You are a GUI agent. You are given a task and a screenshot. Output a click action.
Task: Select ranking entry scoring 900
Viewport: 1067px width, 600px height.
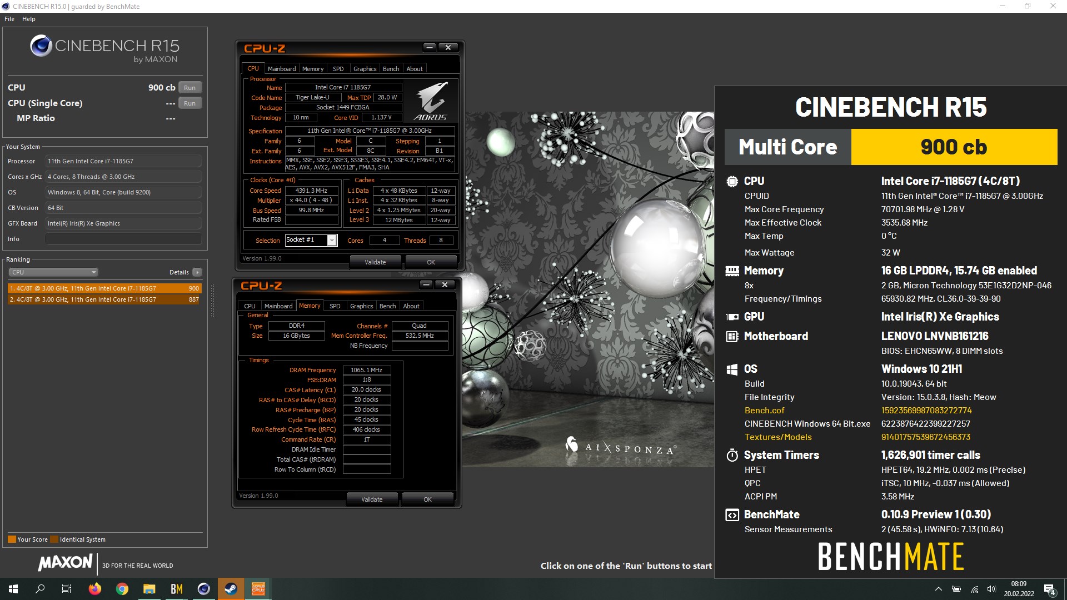click(x=104, y=288)
